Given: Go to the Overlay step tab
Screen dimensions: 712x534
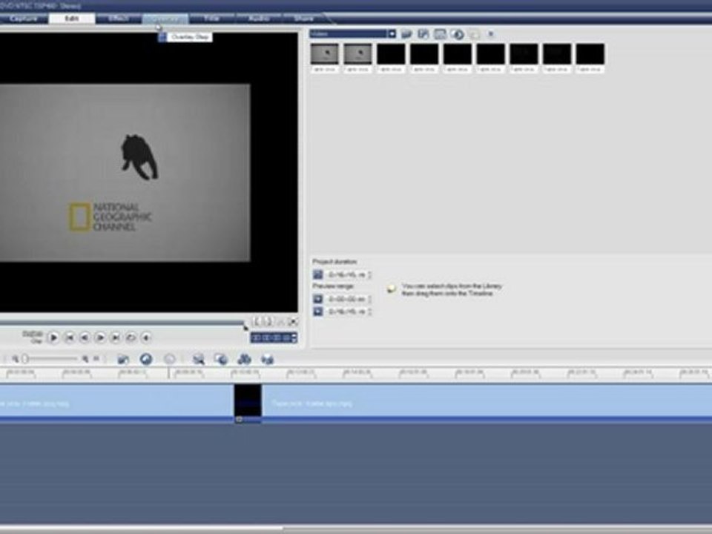Looking at the screenshot, I should click(x=165, y=19).
